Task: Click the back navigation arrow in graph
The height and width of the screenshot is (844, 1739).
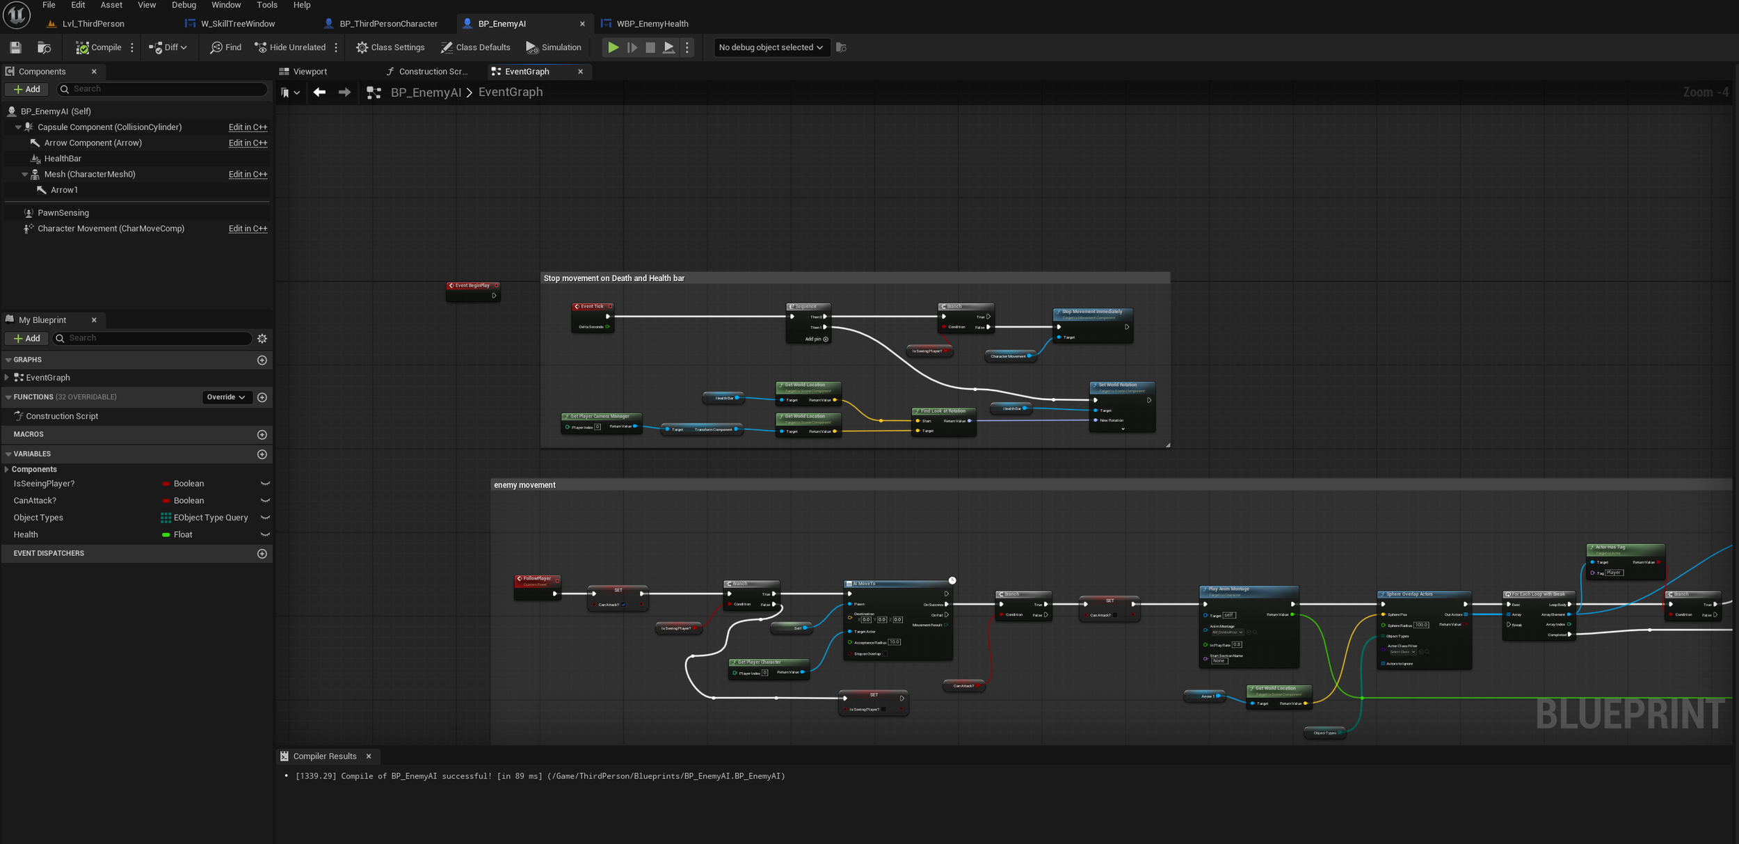Action: (x=319, y=92)
